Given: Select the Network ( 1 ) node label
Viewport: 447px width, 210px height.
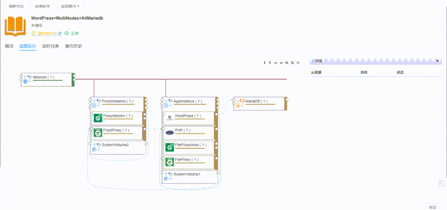Looking at the screenshot, I should (x=43, y=77).
